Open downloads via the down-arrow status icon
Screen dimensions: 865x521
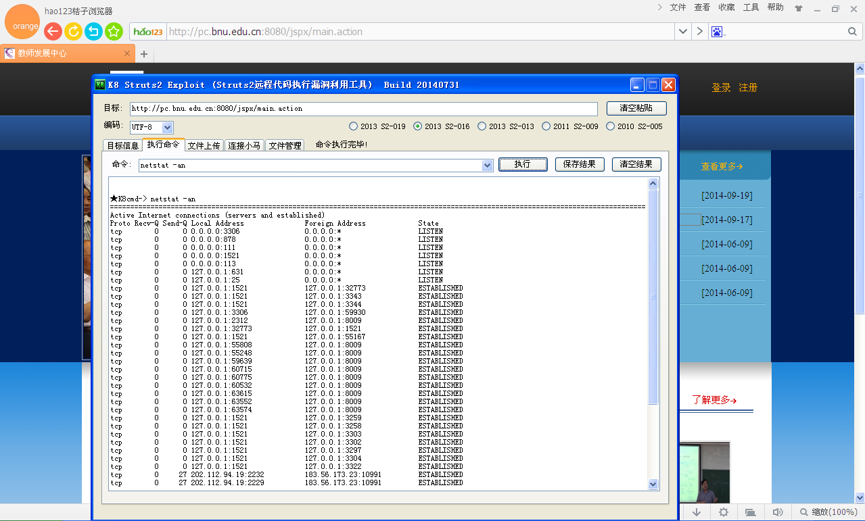[697, 512]
